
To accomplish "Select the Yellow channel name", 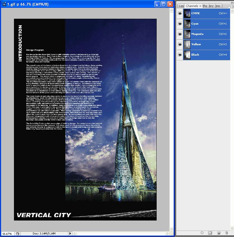I will pyautogui.click(x=196, y=44).
